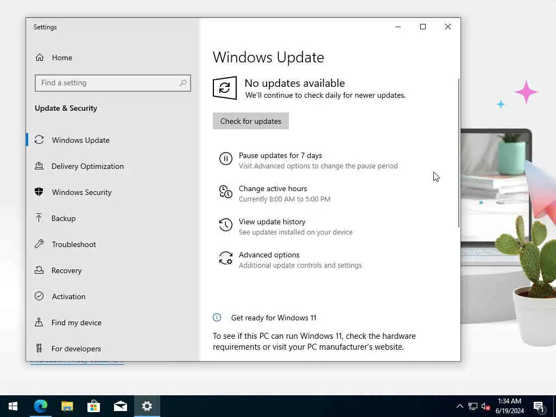
Task: Click inside the Find a setting search box
Action: pyautogui.click(x=113, y=83)
